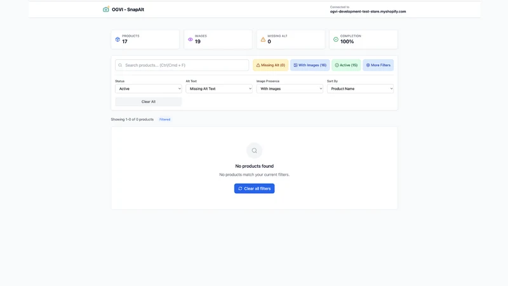Click the Products cube icon
Viewport: 508px width, 286px height.
pos(117,39)
